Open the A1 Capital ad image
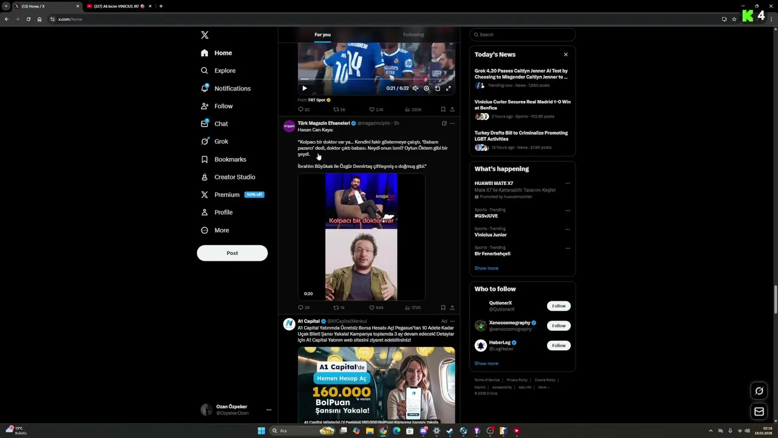 (x=376, y=385)
